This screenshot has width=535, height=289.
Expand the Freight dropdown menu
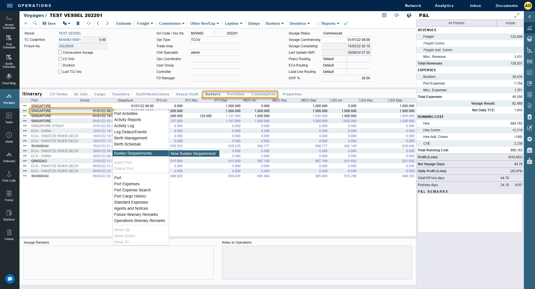coord(145,23)
